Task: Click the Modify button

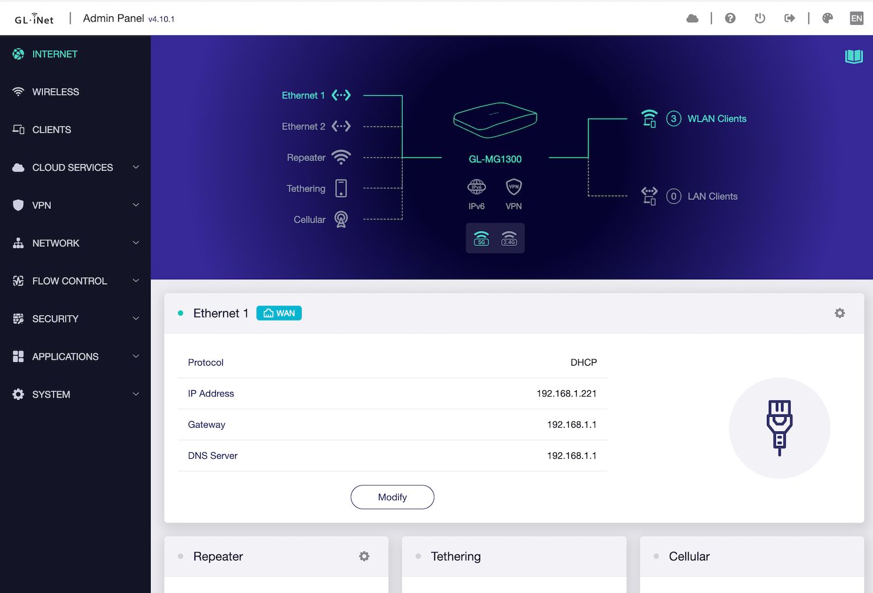Action: click(392, 497)
